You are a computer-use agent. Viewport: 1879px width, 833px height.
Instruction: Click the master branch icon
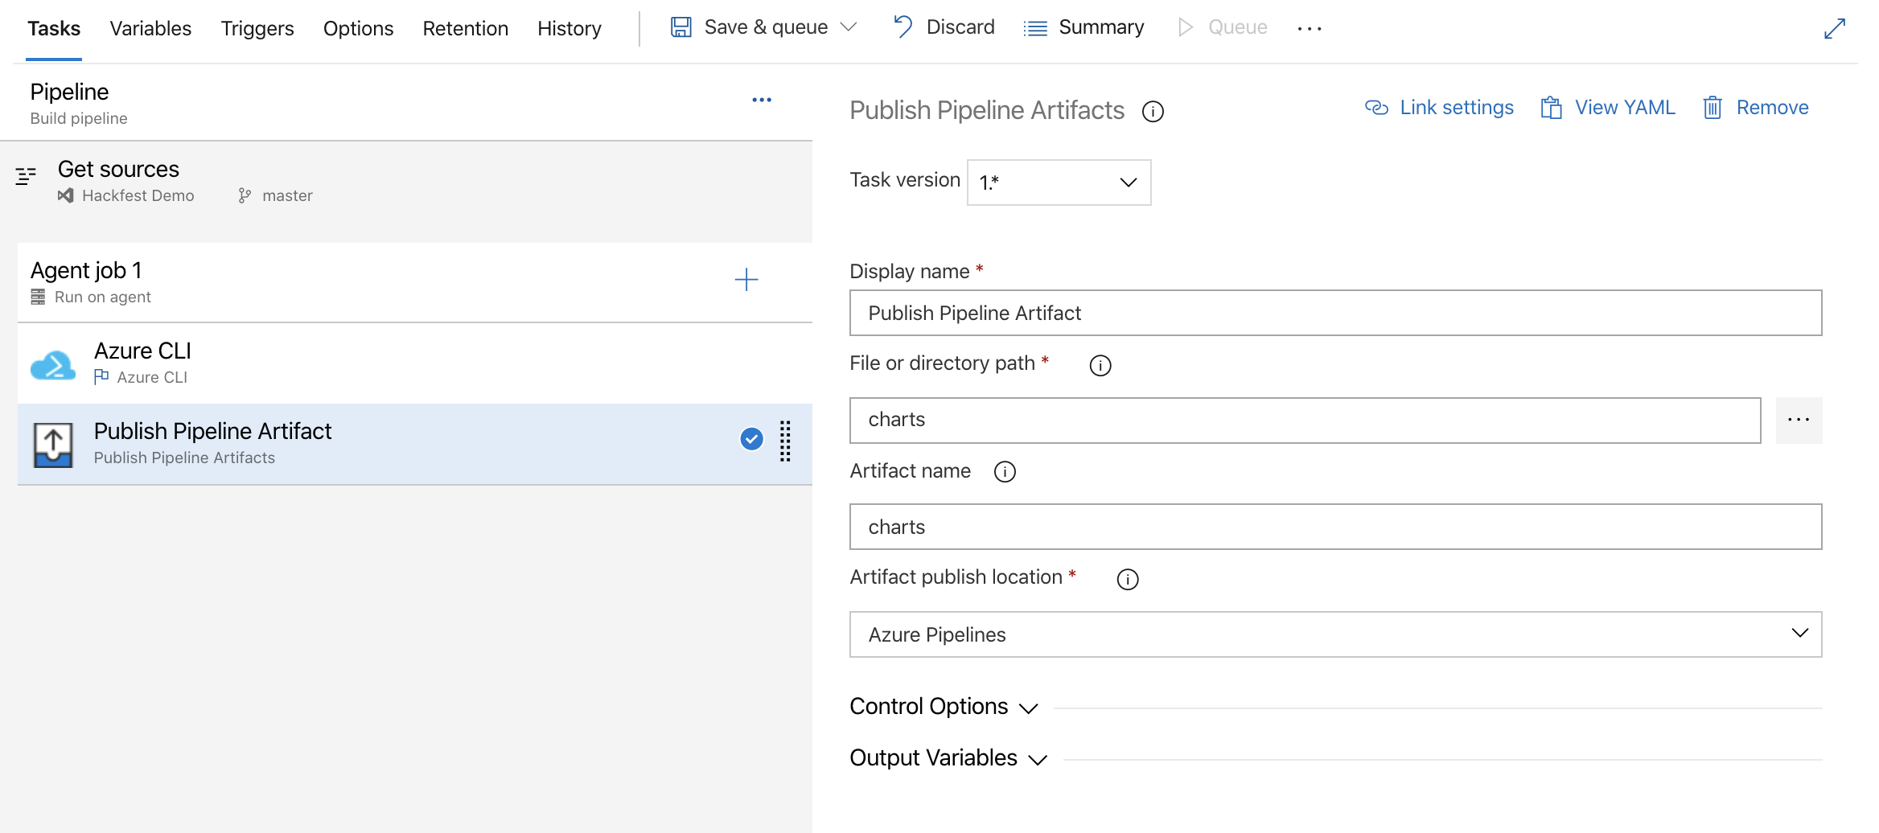coord(245,195)
